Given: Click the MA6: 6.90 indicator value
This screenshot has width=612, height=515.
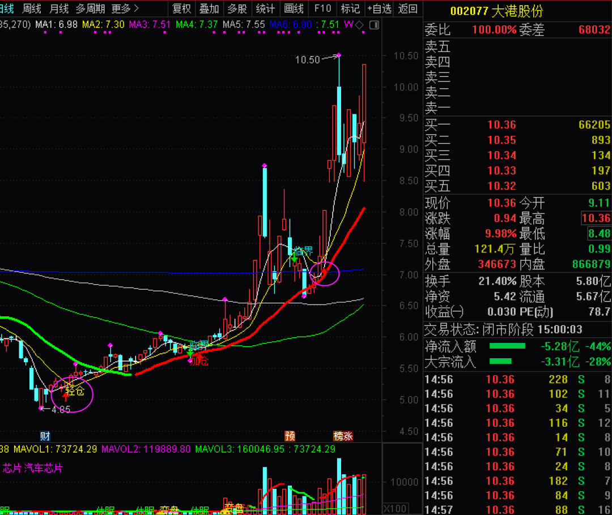Looking at the screenshot, I should pyautogui.click(x=291, y=24).
